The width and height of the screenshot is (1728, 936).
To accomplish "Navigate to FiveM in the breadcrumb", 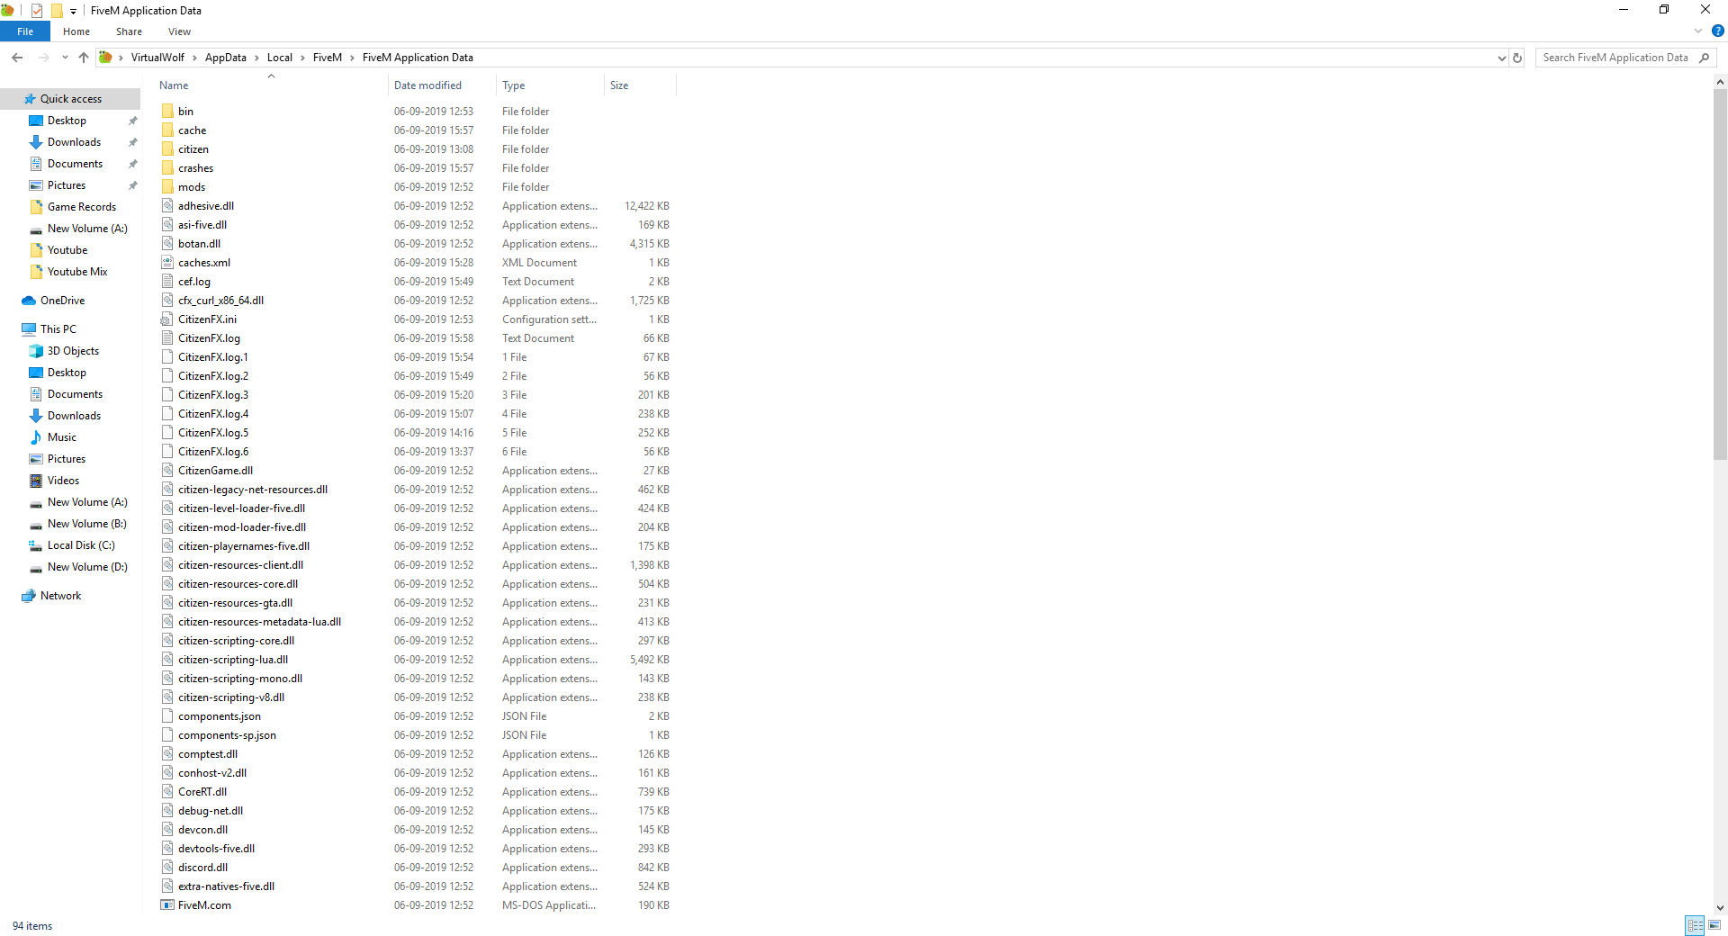I will coord(328,58).
